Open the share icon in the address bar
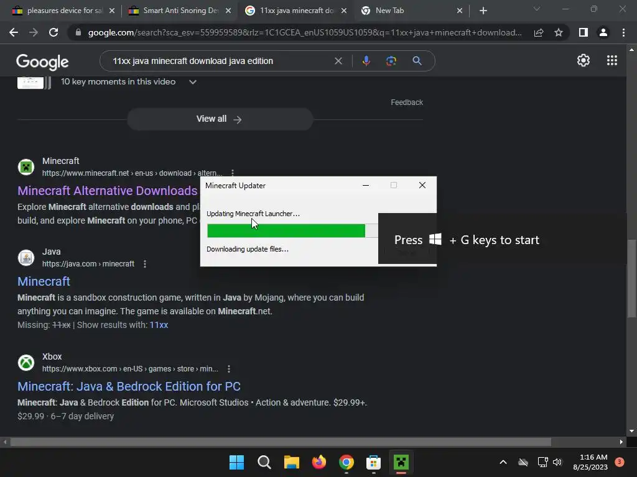Viewport: 637px width, 477px height. coord(539,32)
